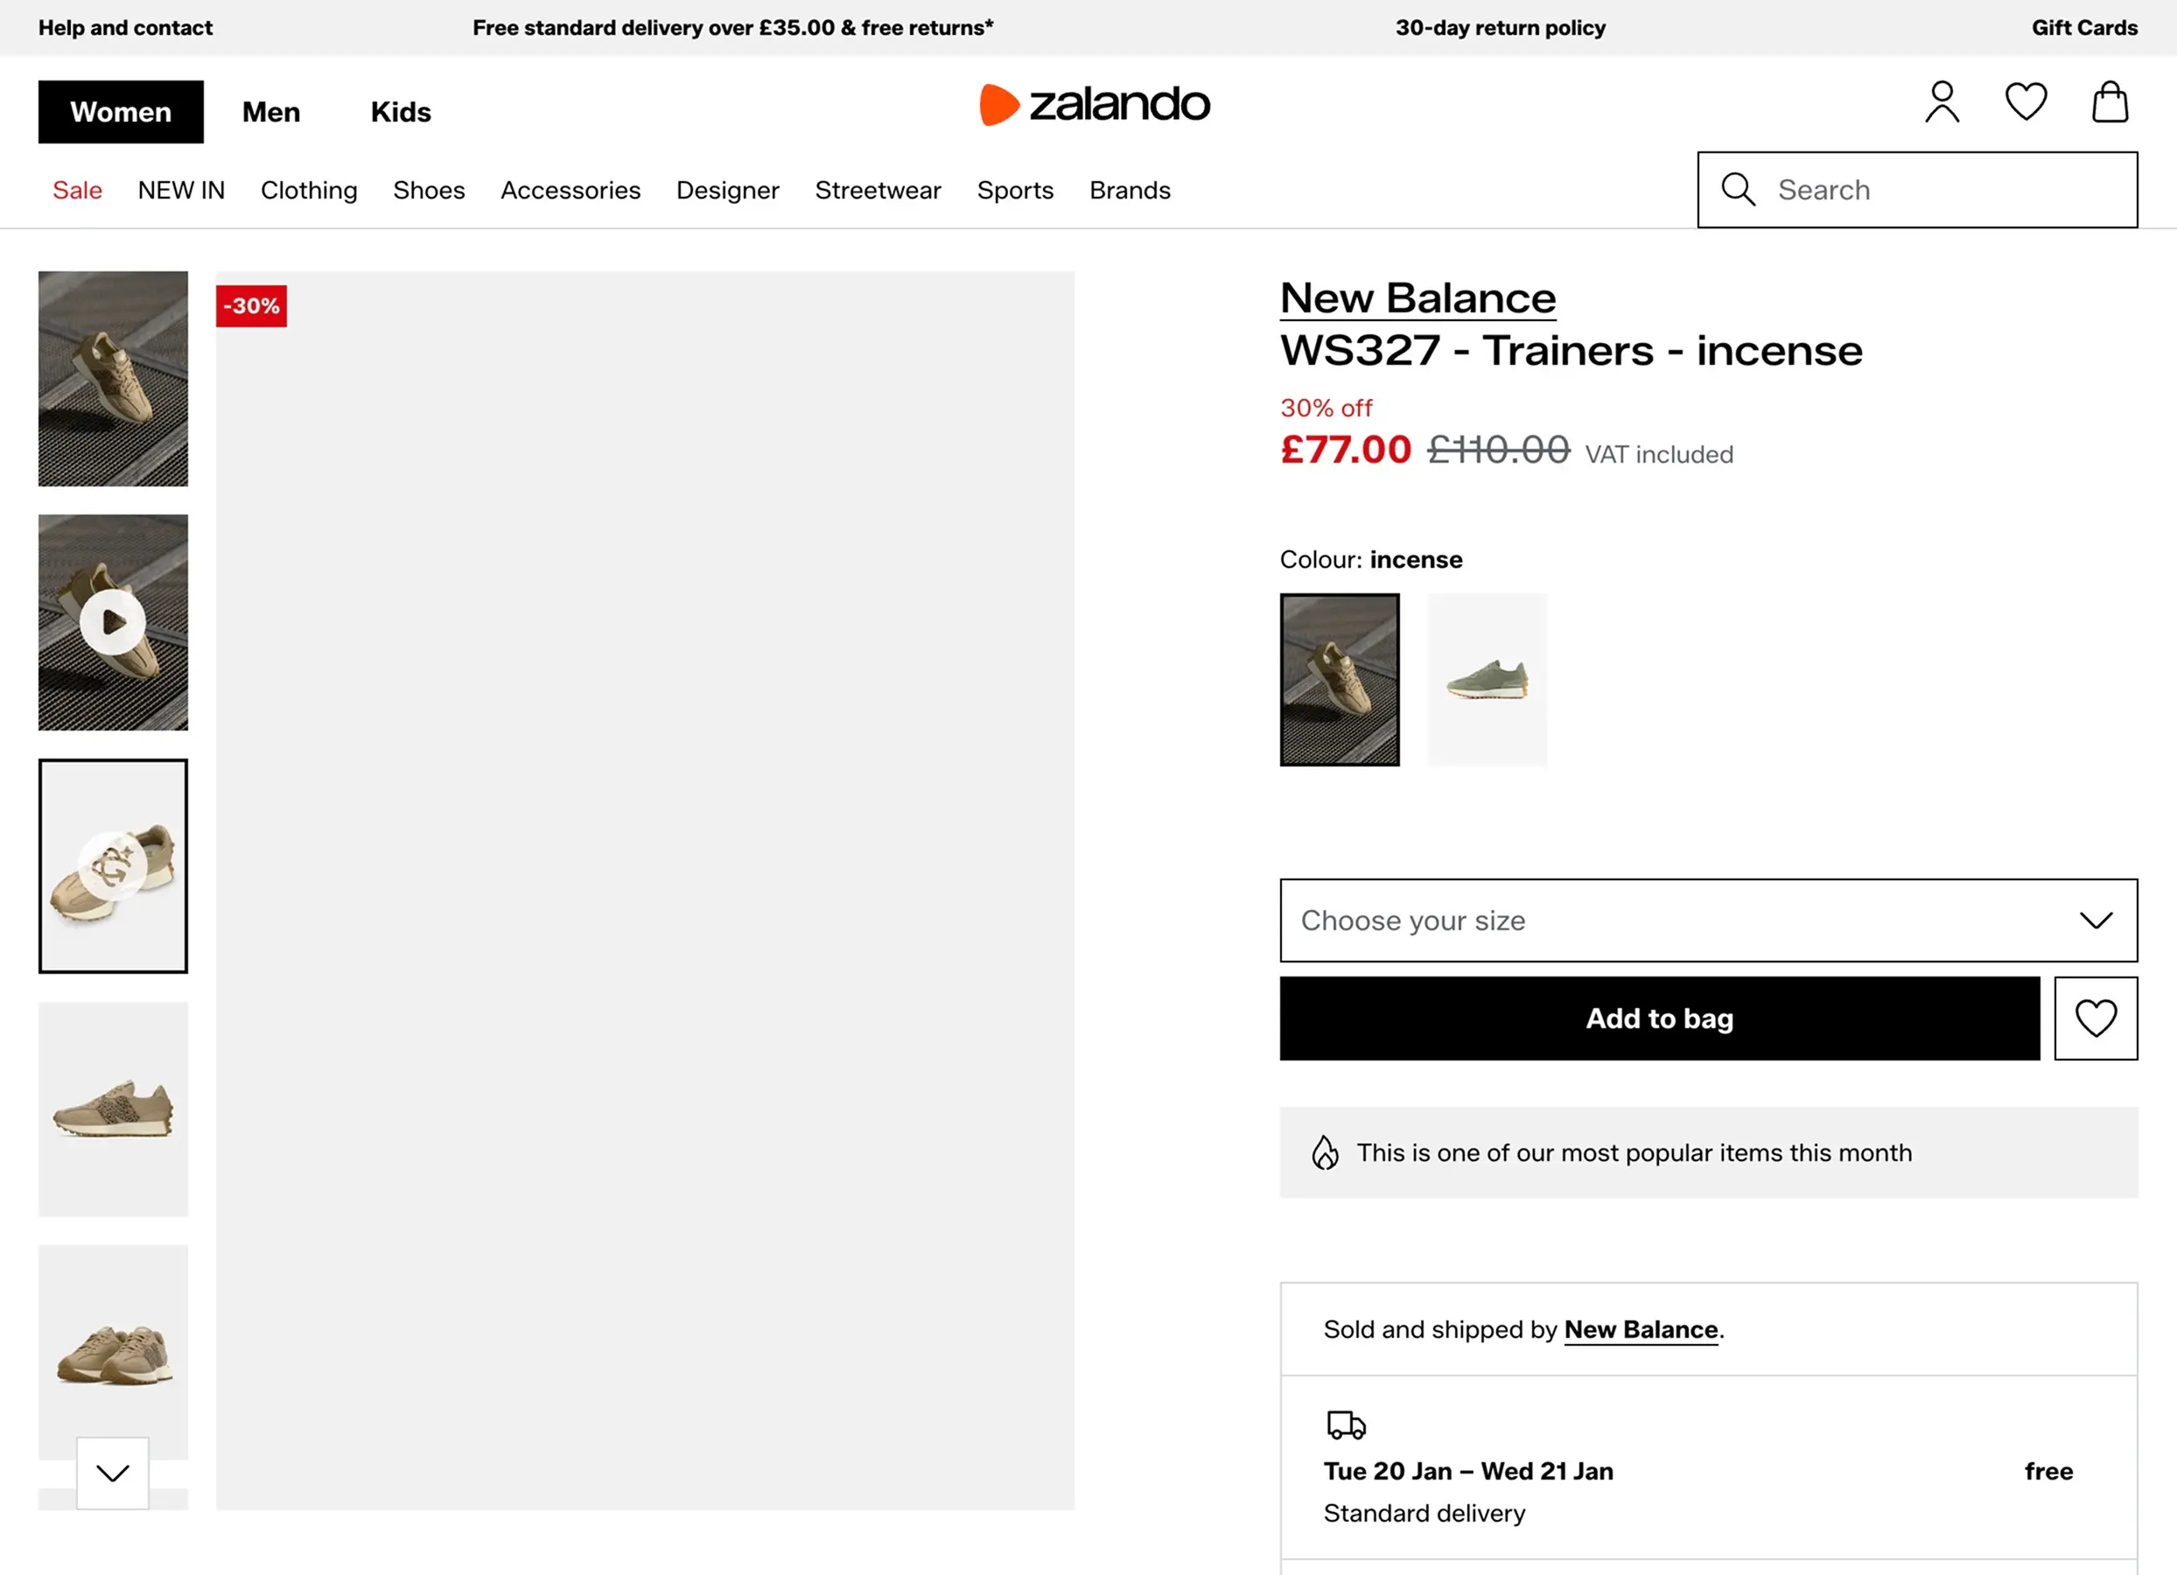Play the product video thumbnail
This screenshot has width=2177, height=1575.
pyautogui.click(x=112, y=622)
